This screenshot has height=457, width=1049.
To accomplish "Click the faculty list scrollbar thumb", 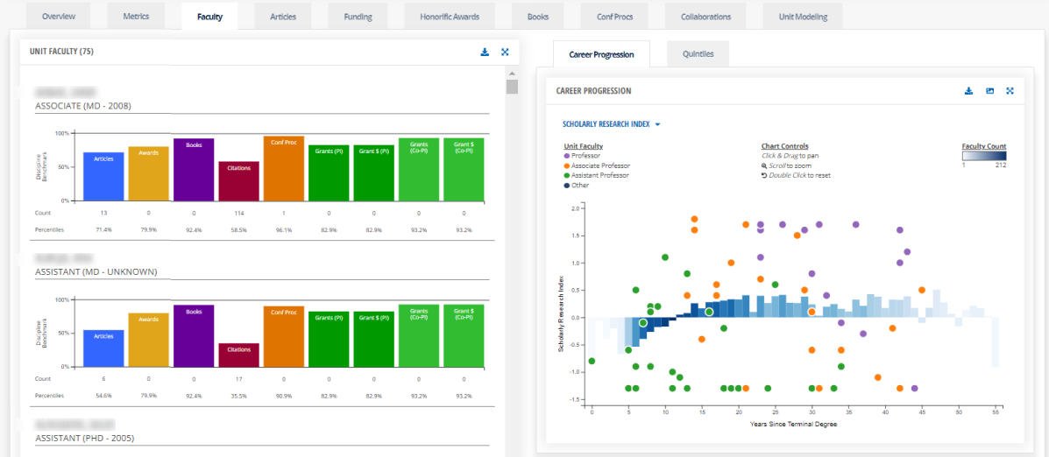I will (512, 87).
